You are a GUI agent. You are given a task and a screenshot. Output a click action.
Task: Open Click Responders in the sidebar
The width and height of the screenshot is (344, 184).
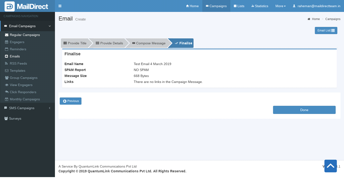pyautogui.click(x=23, y=92)
